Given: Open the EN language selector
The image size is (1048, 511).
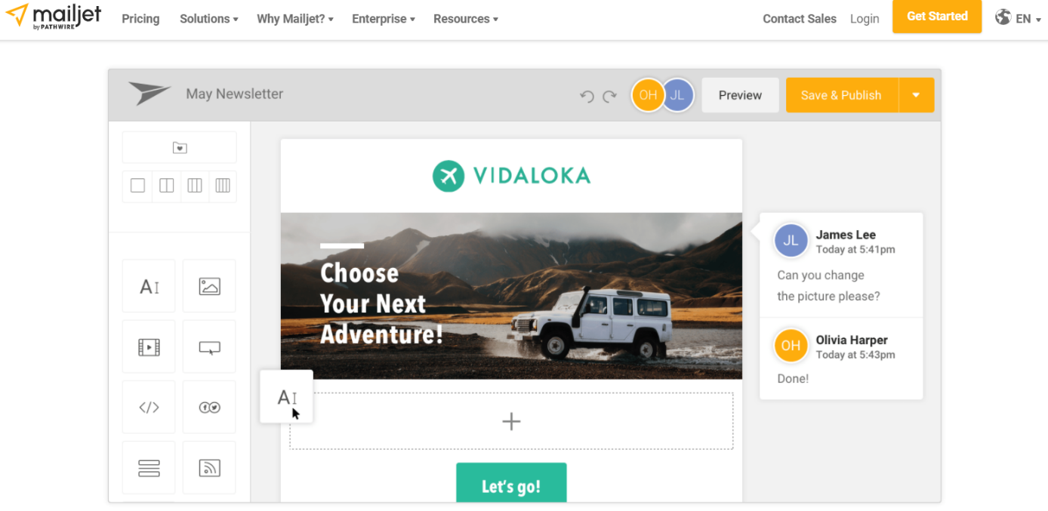Looking at the screenshot, I should (x=1018, y=18).
